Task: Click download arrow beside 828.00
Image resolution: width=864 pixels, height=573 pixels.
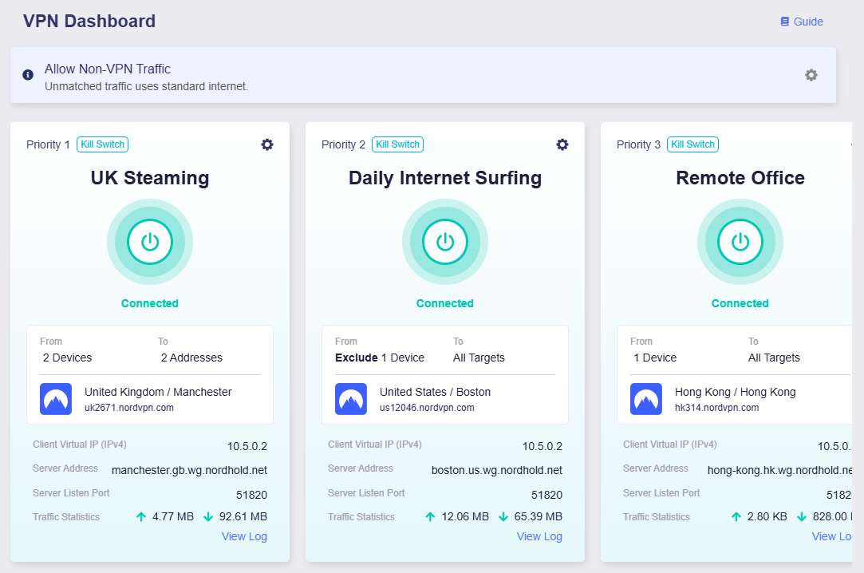Action: [x=802, y=517]
